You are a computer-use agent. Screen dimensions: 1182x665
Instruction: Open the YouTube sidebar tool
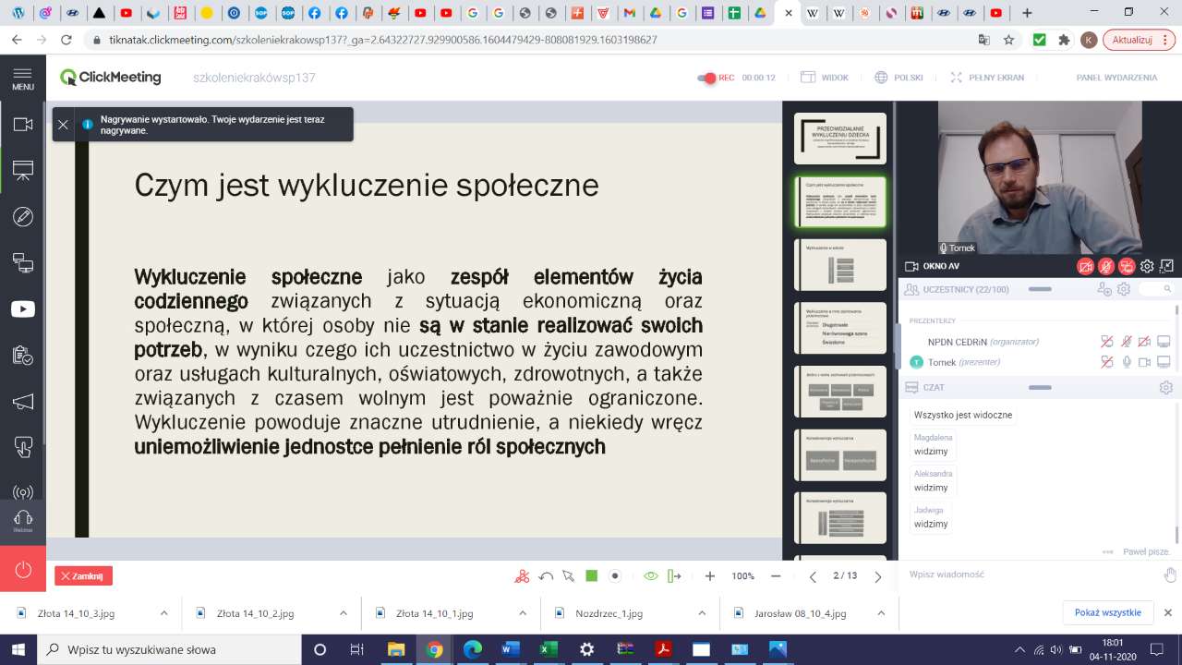[22, 309]
